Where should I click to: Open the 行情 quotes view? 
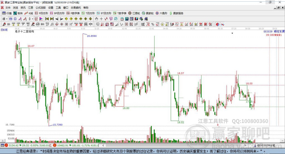click(x=7, y=13)
